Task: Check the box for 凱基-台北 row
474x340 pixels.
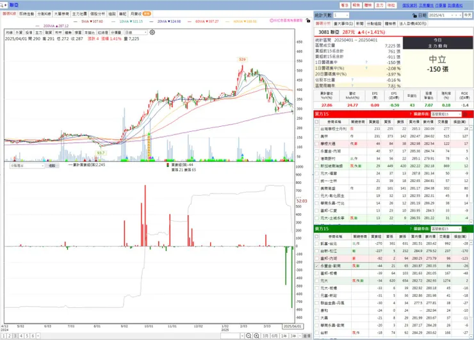Action: point(316,243)
